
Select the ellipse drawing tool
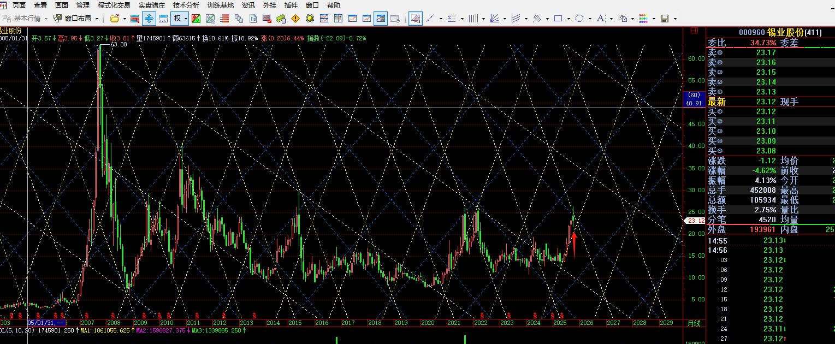click(x=579, y=19)
